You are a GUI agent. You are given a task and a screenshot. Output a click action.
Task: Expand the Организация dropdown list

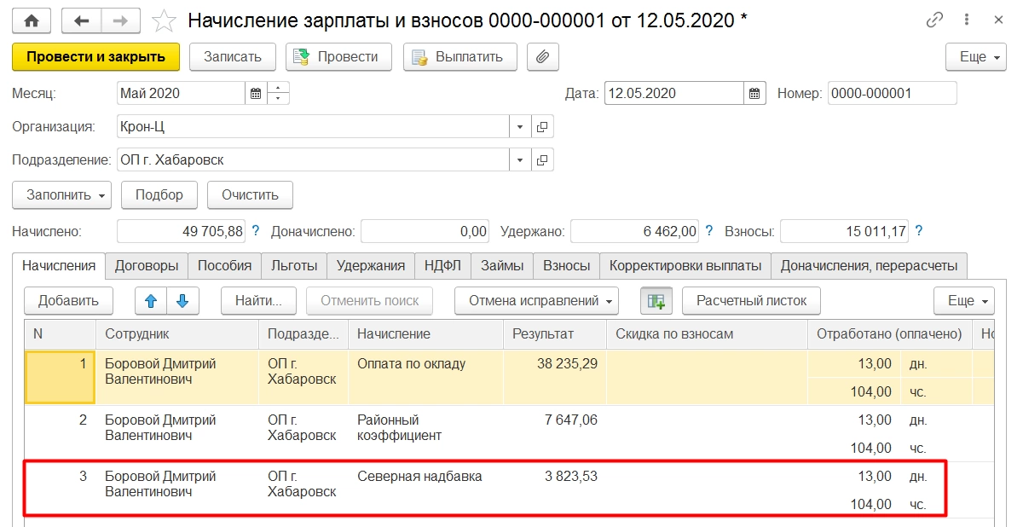click(x=521, y=127)
